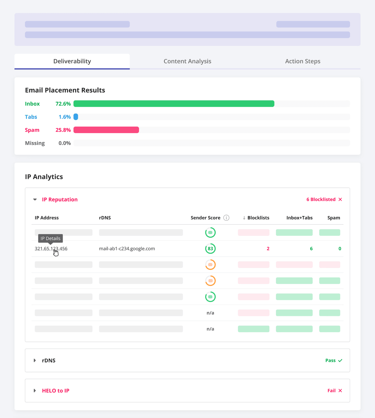Click the pink Spam progress bar
This screenshot has height=418, width=375.
[106, 130]
